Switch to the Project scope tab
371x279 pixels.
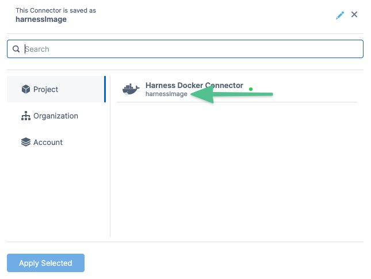click(x=56, y=89)
